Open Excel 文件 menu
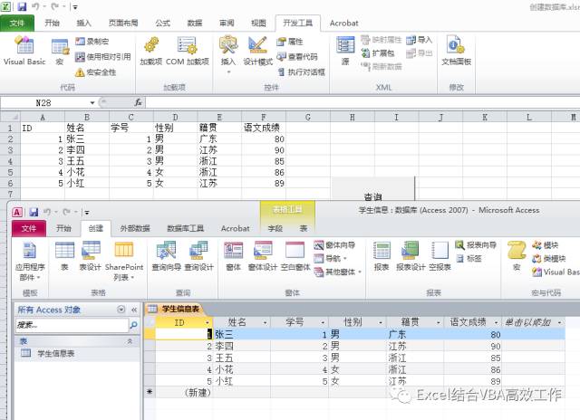Screen dimensions: 580x420 [x=17, y=23]
